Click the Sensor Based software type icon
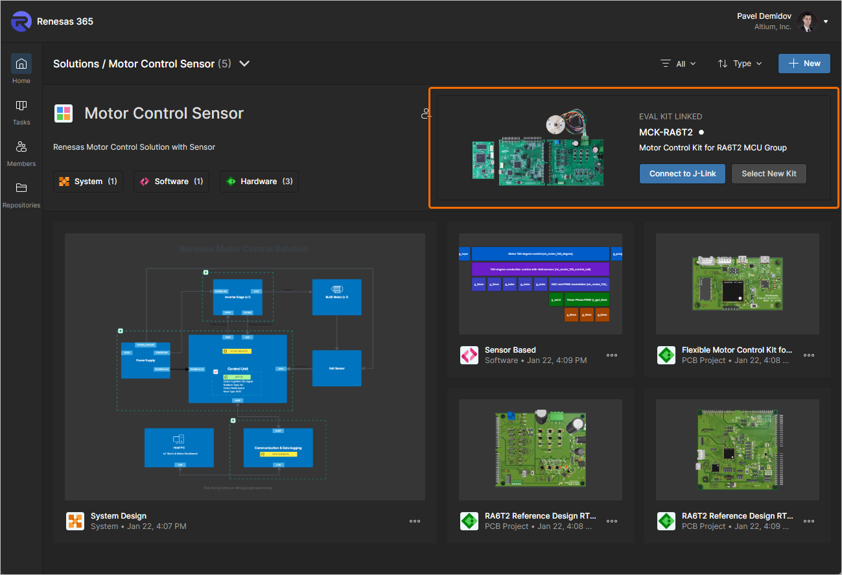 (x=469, y=355)
